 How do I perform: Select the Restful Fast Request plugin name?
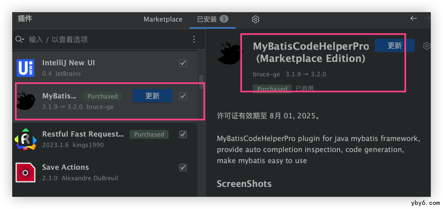coord(83,134)
